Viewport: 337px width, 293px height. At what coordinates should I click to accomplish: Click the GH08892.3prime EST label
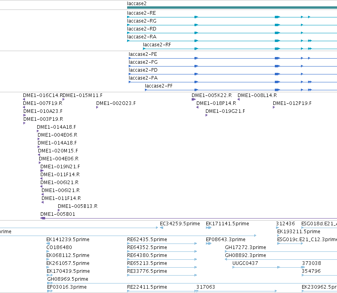246,255
